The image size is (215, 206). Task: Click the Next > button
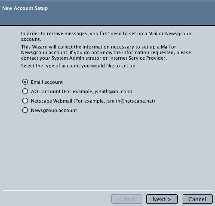pos(162,199)
